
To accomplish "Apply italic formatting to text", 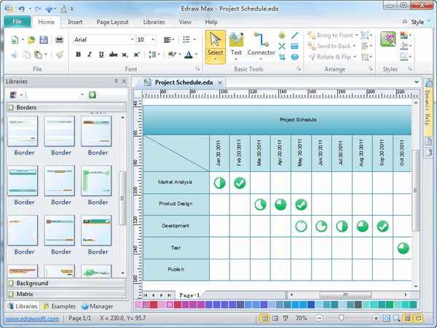I will click(x=90, y=54).
